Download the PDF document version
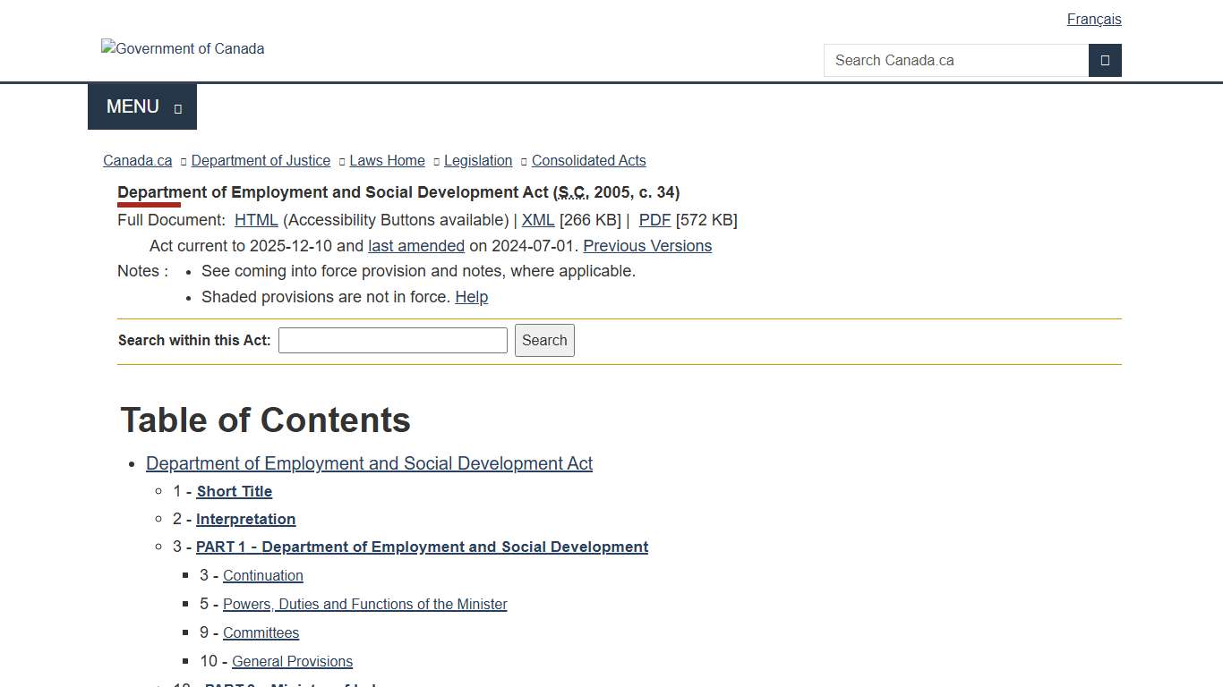Image resolution: width=1223 pixels, height=687 pixels. [654, 219]
